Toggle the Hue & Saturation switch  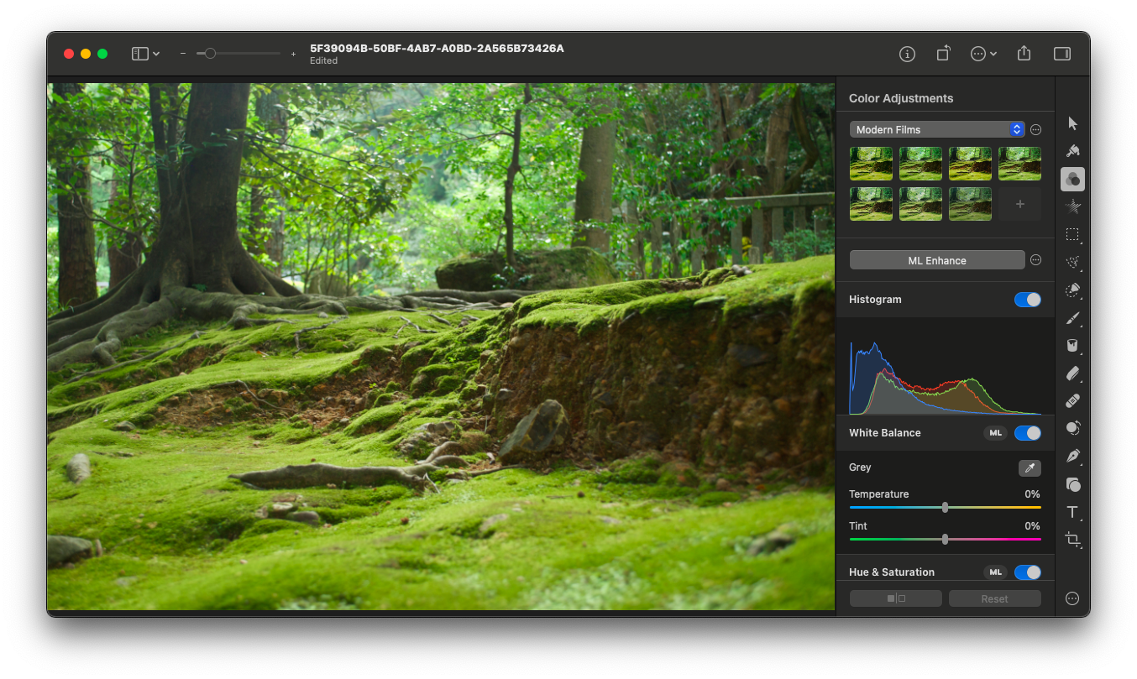[x=1027, y=572]
